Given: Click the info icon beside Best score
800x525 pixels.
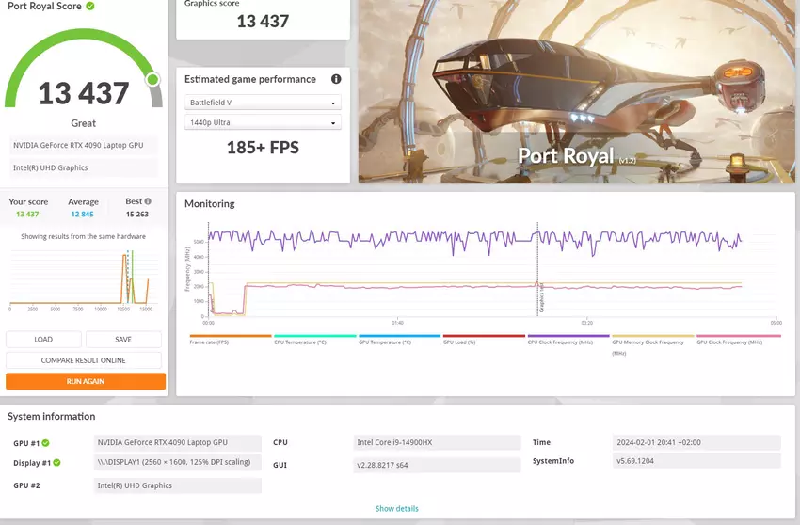Looking at the screenshot, I should [148, 201].
